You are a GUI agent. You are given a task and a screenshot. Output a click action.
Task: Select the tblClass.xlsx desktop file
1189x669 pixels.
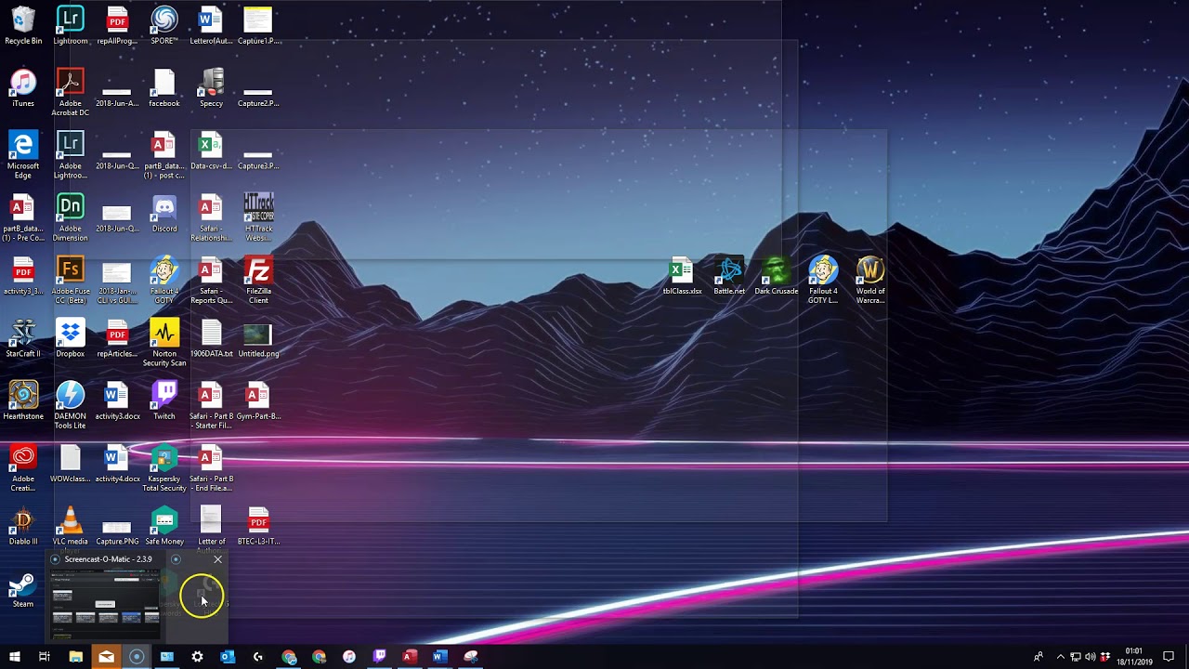click(x=682, y=276)
